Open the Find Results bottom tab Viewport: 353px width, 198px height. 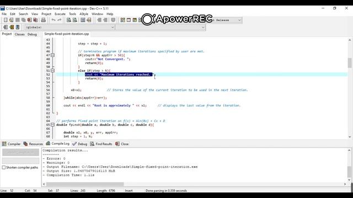tap(101, 144)
